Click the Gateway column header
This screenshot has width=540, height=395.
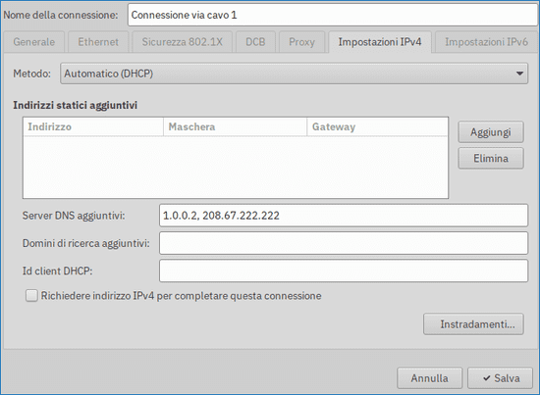(x=377, y=126)
